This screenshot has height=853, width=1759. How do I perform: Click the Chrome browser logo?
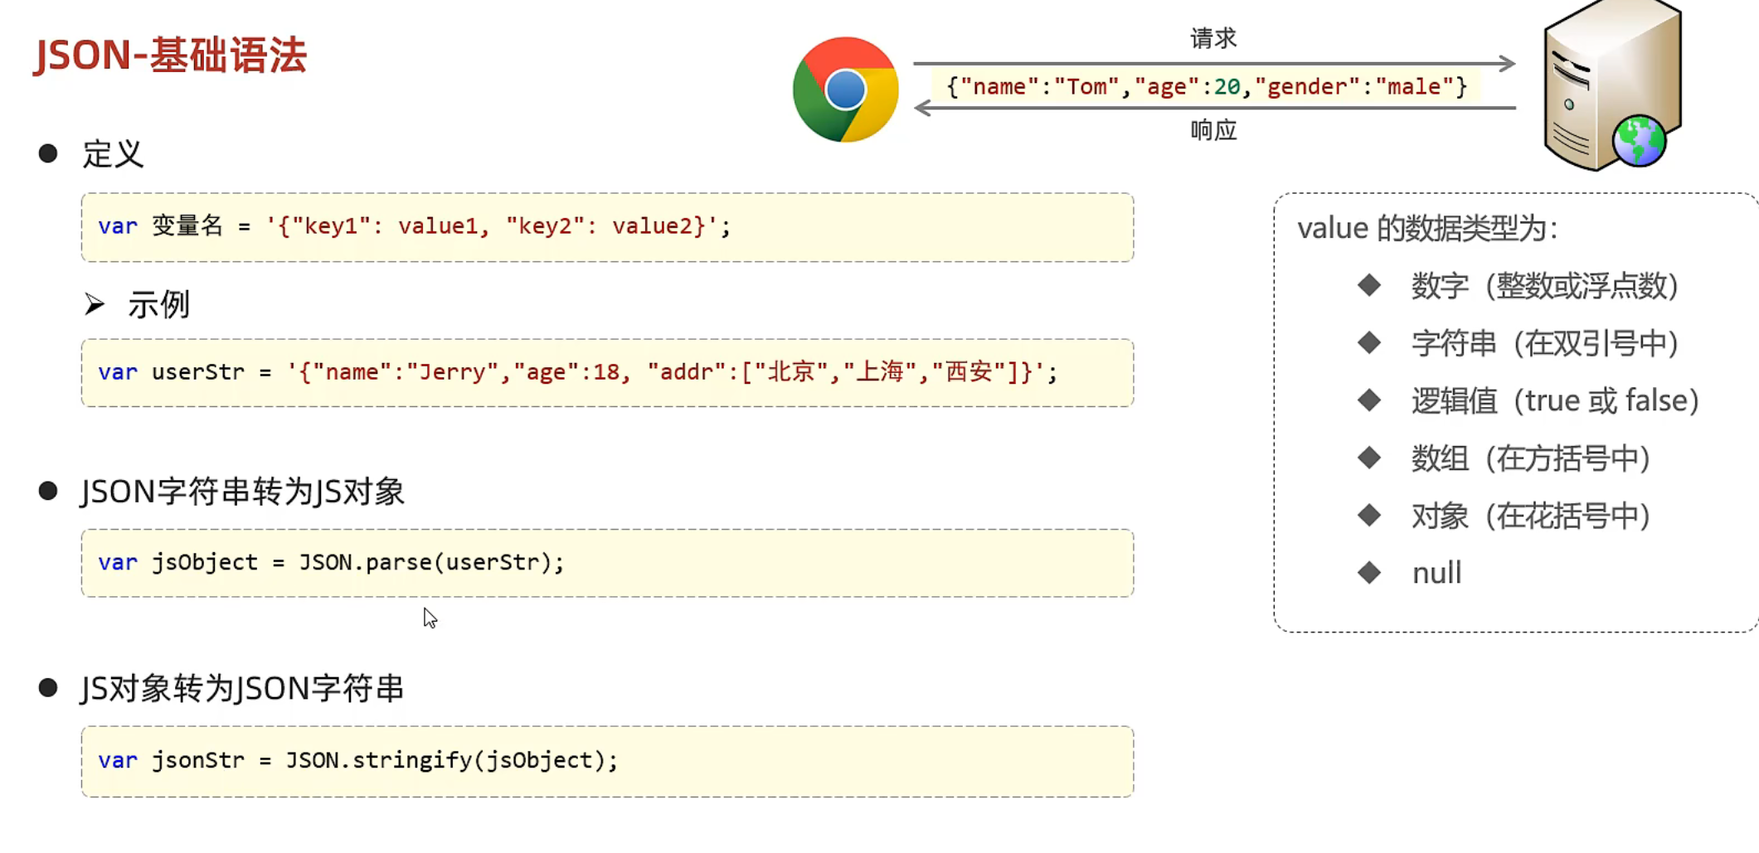(x=845, y=90)
